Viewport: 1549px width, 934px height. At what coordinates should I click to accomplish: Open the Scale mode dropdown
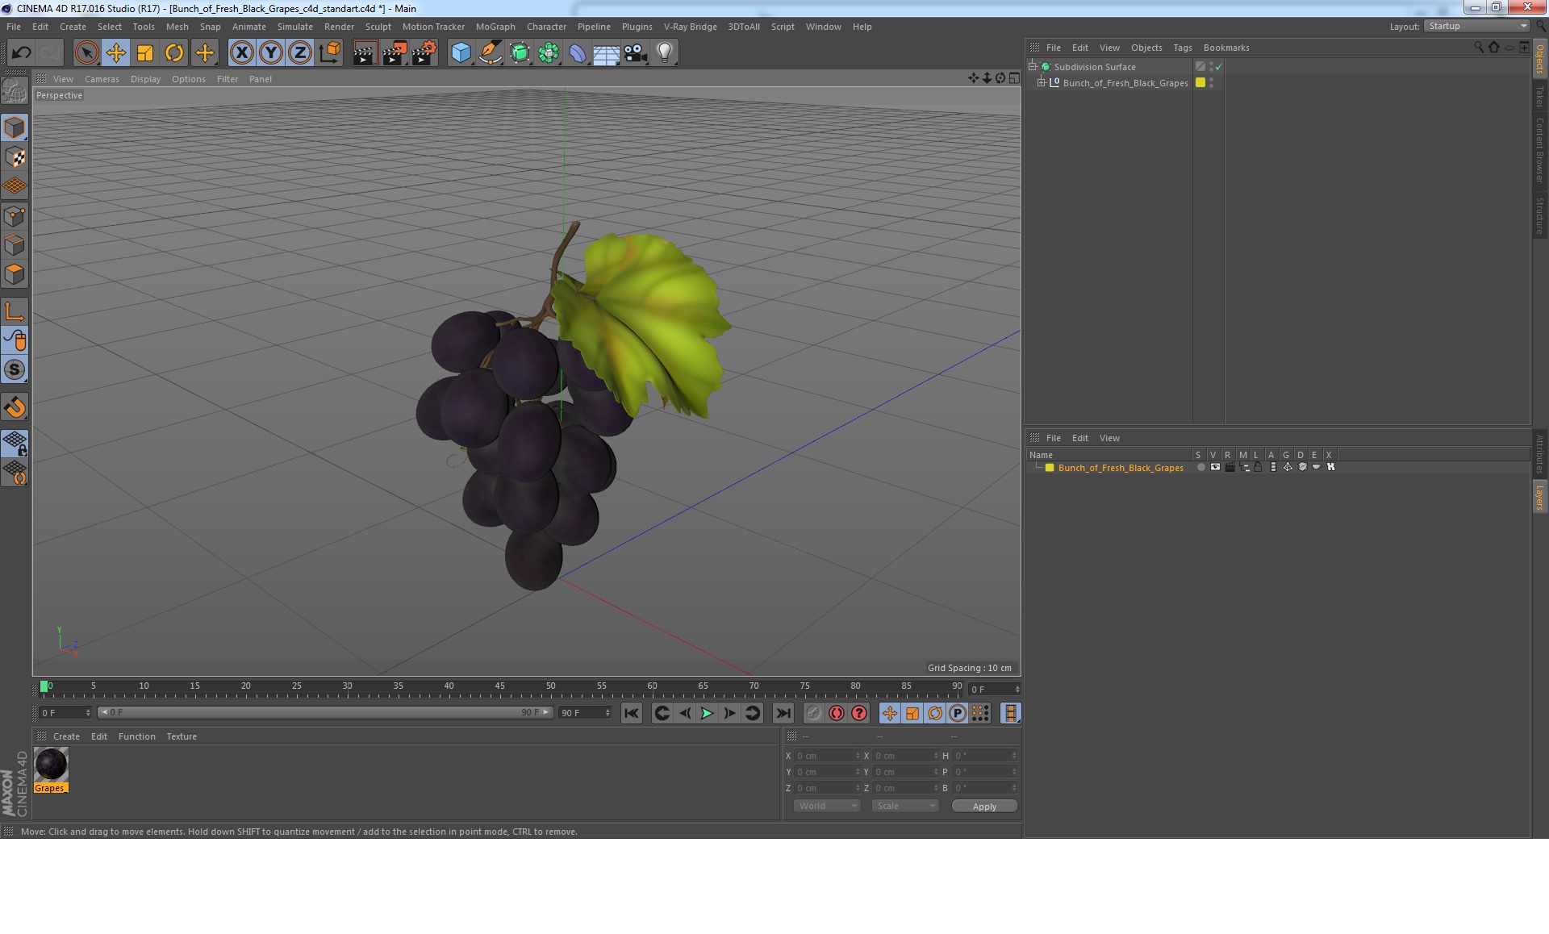(905, 806)
